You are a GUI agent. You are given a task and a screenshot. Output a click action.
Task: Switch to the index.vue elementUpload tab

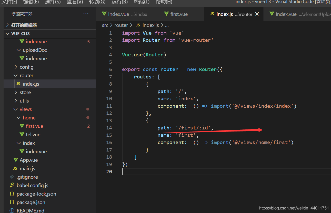click(297, 14)
